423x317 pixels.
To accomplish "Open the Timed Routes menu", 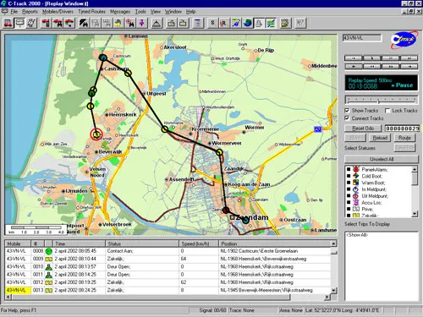I will pos(91,12).
